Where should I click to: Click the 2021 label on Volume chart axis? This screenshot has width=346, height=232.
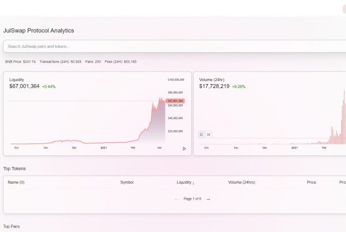coord(294,147)
